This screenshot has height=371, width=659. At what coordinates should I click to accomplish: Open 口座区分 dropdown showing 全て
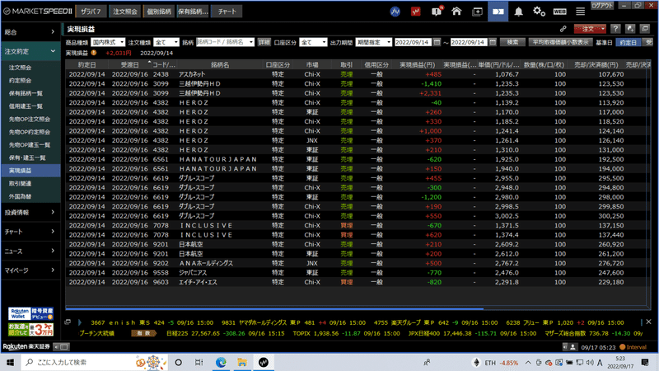(x=313, y=42)
